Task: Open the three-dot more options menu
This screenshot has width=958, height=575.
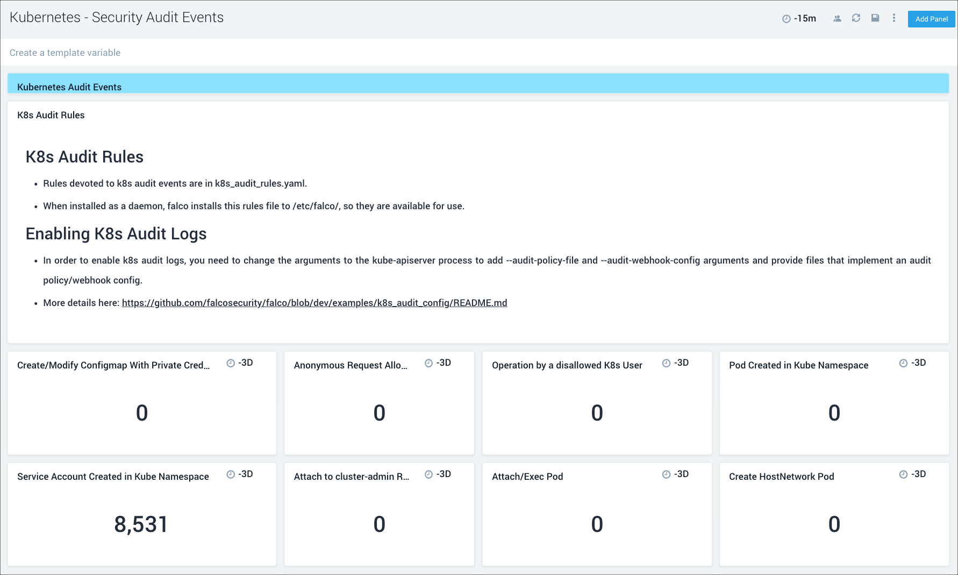Action: pyautogui.click(x=894, y=18)
